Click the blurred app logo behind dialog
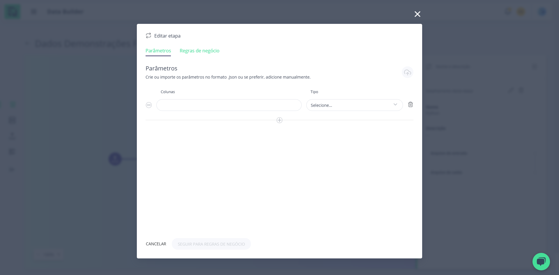559x275 pixels. (13, 12)
